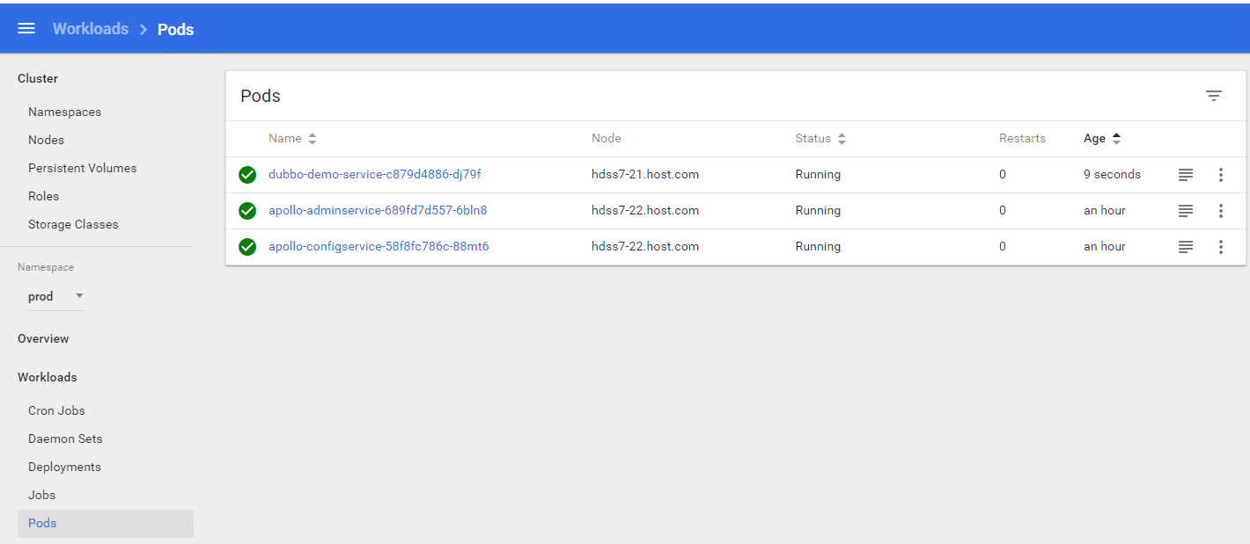The image size is (1250, 544).
Task: Open logs icon for apollo-adminservice pod
Action: (x=1186, y=211)
